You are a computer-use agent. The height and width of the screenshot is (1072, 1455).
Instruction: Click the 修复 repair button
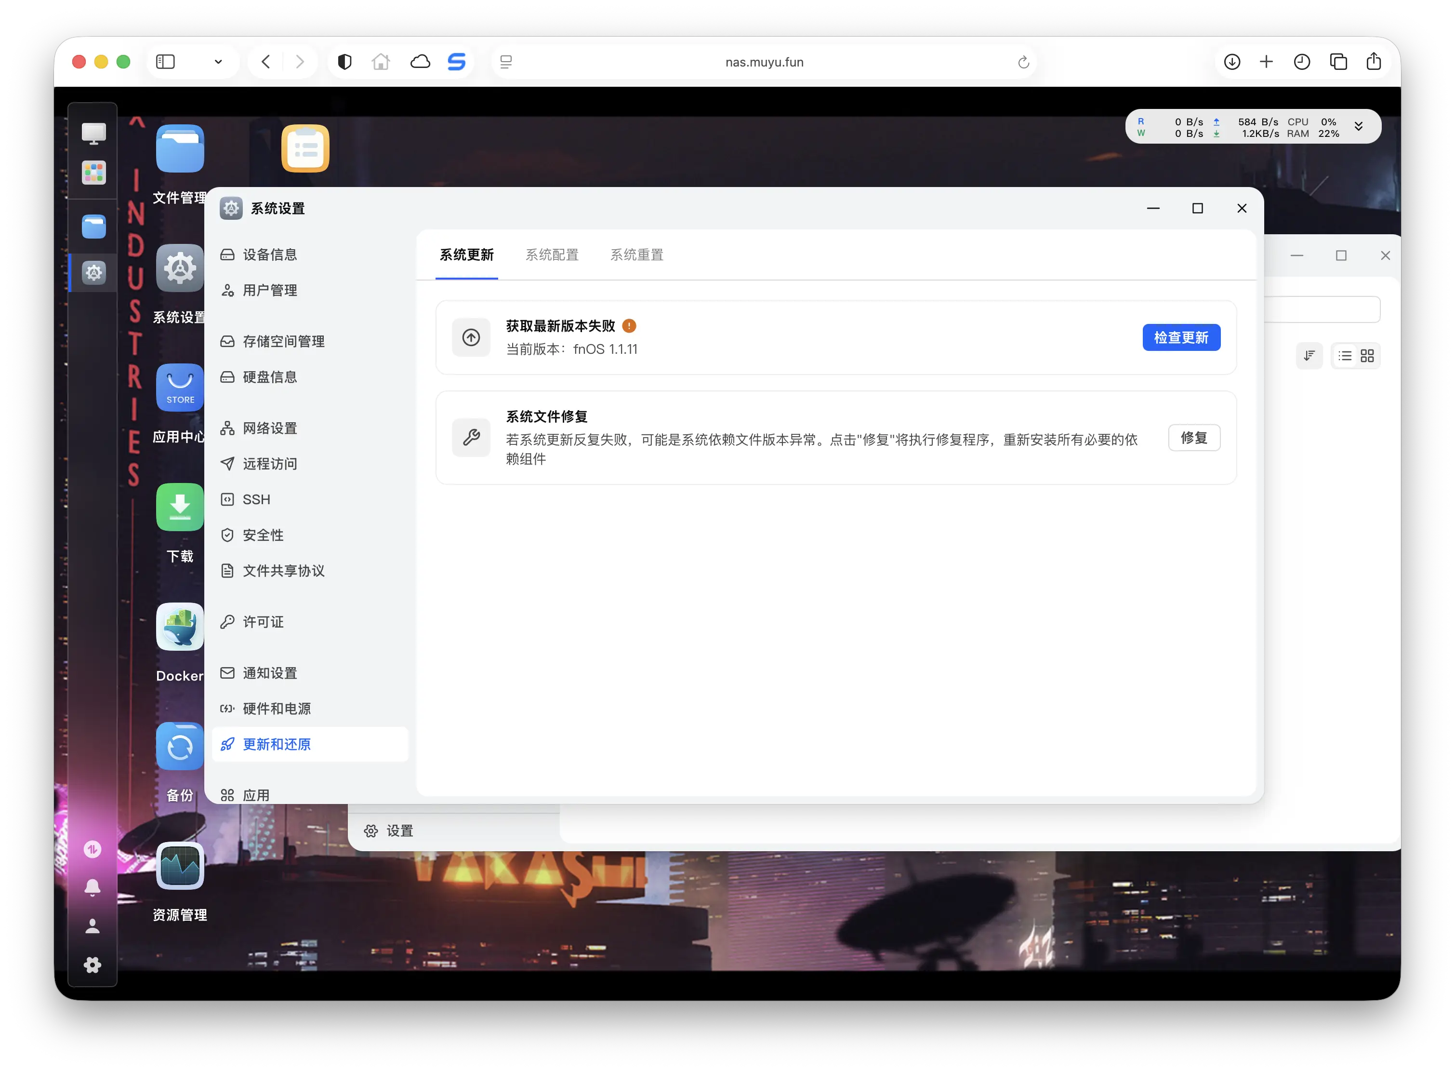click(x=1193, y=437)
